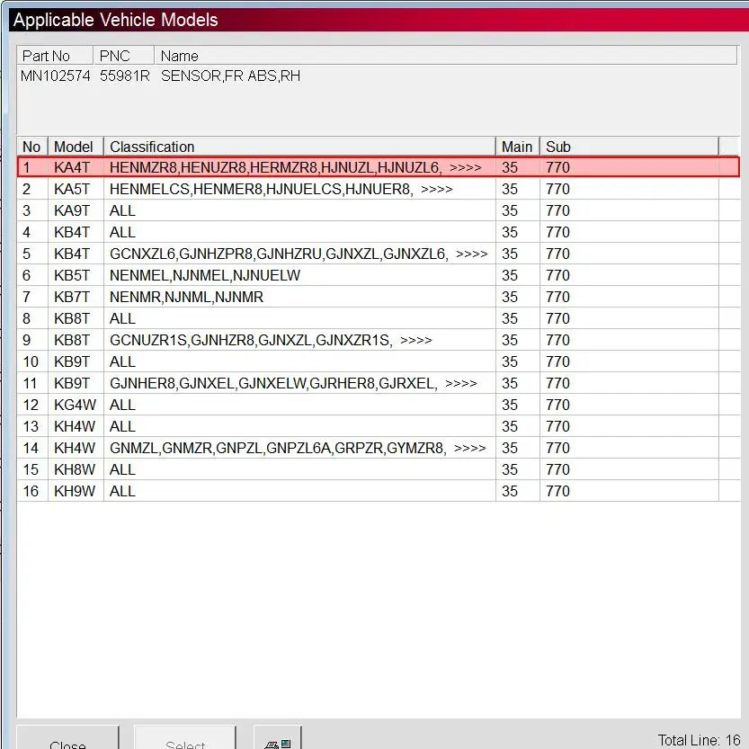Screen dimensions: 749x749
Task: Click the Sub column header
Action: point(629,147)
